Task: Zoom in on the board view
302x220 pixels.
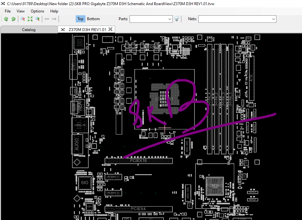Action: point(37,19)
